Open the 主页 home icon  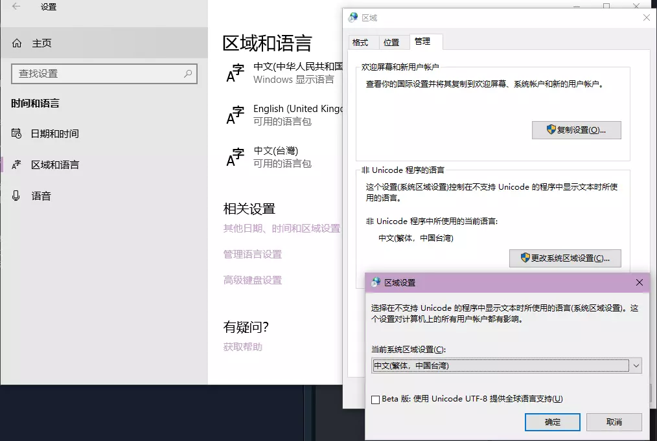click(x=17, y=43)
